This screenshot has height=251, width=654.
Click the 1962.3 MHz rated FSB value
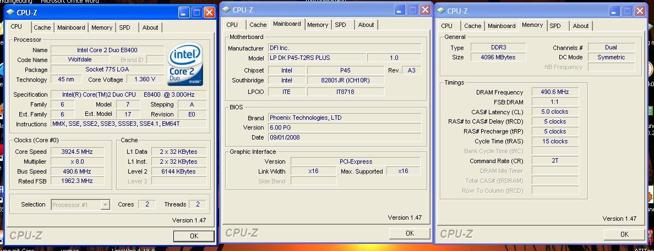tap(77, 181)
